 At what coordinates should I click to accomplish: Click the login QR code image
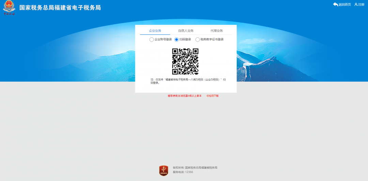[185, 62]
